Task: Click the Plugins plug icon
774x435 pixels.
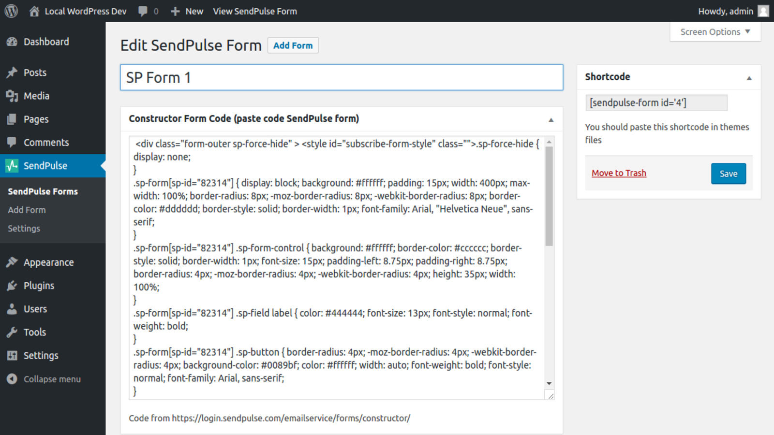Action: 13,285
